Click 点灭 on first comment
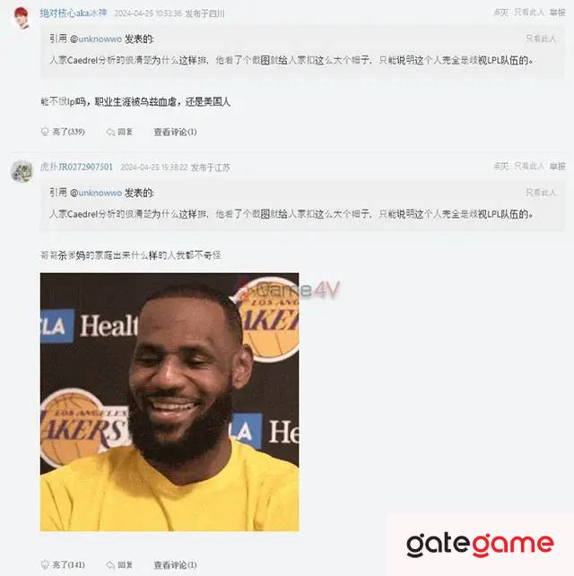The image size is (574, 576). coord(500,13)
